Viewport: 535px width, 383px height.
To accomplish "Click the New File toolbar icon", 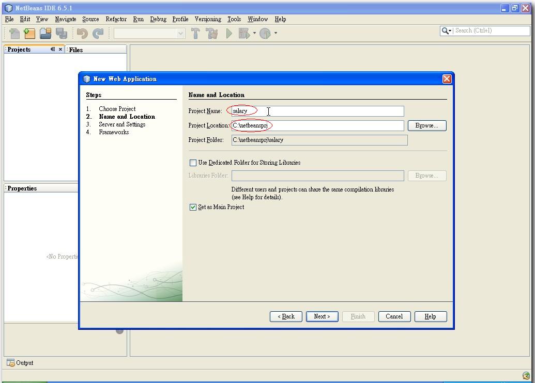I will tap(14, 33).
